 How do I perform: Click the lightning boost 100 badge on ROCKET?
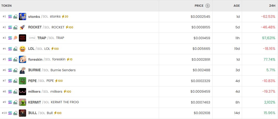click(69, 27)
